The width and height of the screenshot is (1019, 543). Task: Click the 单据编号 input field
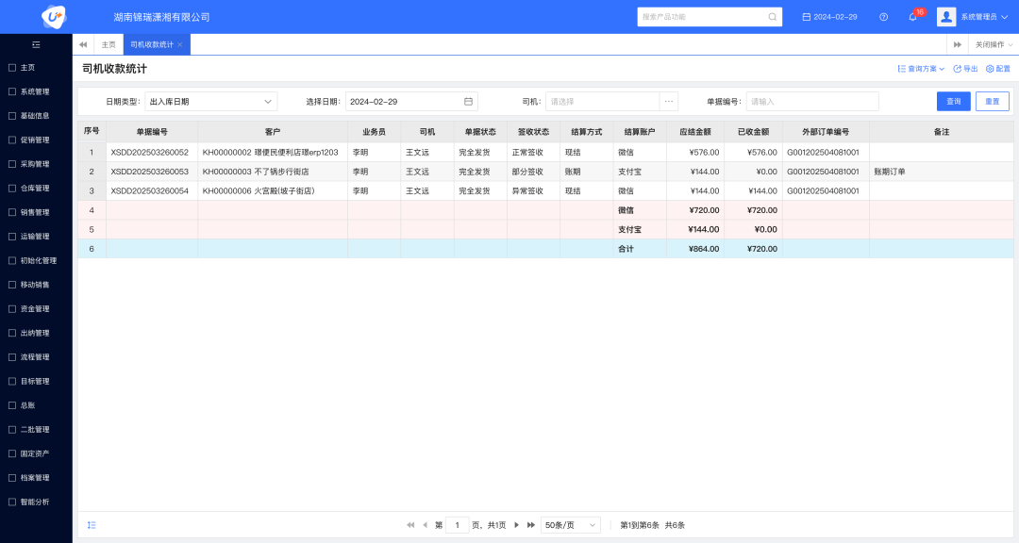(x=811, y=102)
